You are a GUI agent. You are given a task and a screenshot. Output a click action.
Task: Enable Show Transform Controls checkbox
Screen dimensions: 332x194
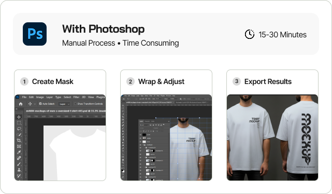75,104
